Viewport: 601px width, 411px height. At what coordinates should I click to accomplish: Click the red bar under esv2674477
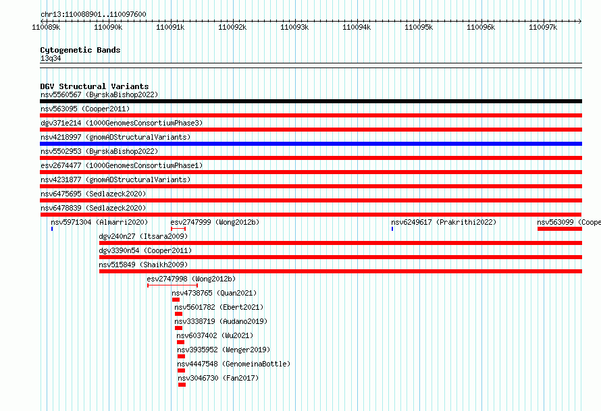[x=311, y=172]
